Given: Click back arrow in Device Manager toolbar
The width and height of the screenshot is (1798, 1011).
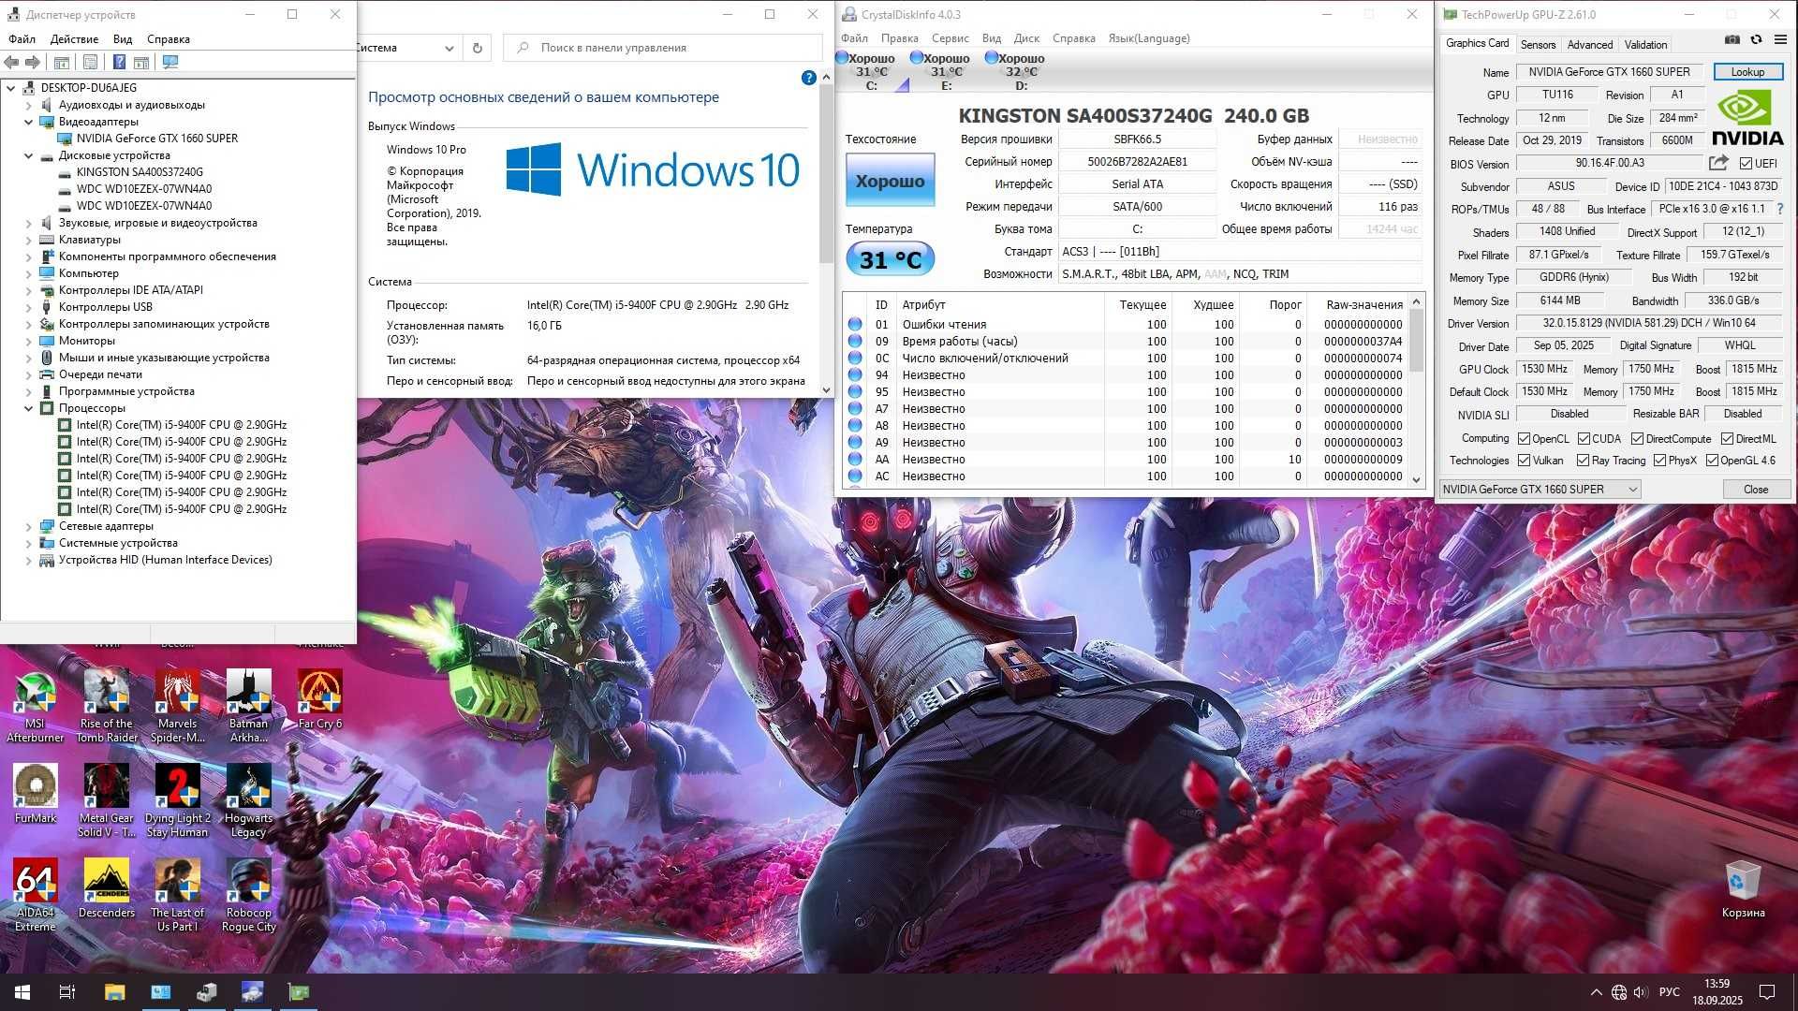Looking at the screenshot, I should tap(11, 62).
